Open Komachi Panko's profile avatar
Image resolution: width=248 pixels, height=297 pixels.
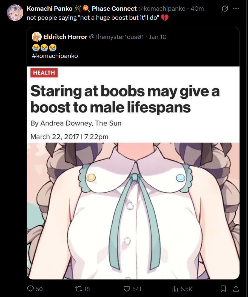(x=15, y=13)
